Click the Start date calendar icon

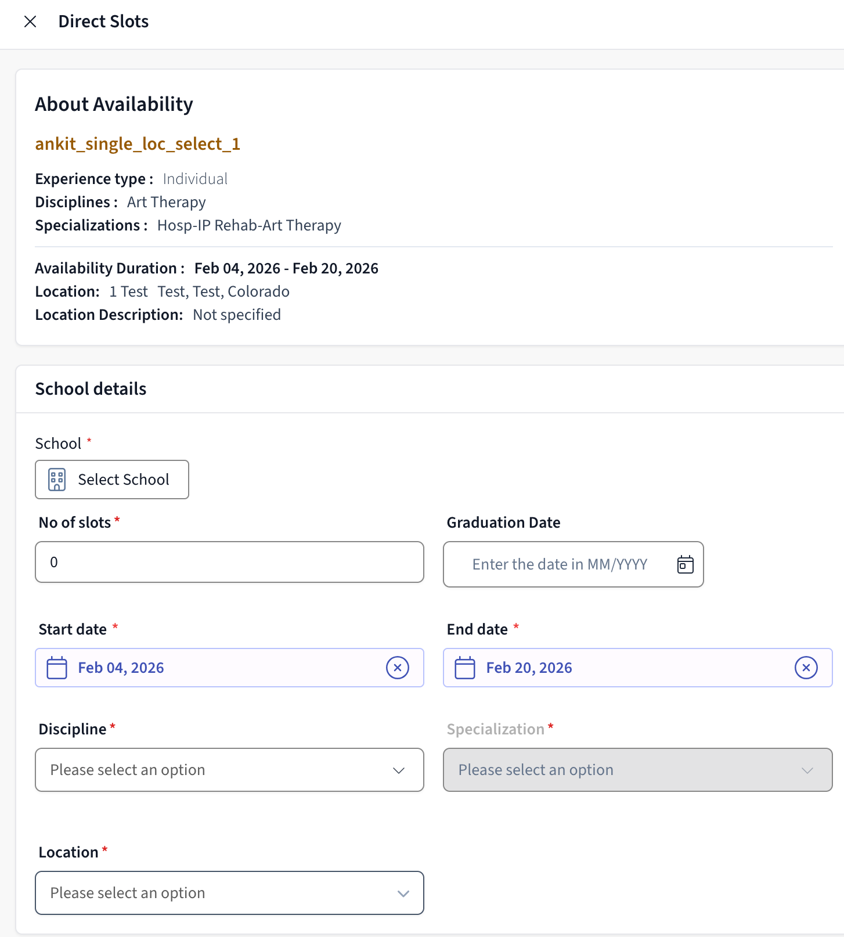tap(57, 668)
